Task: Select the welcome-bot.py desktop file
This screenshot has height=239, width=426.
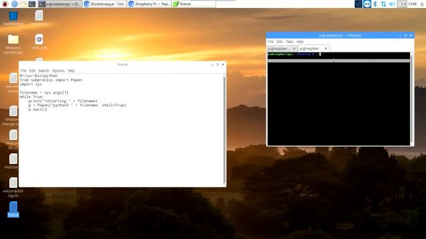Action: pos(13,83)
